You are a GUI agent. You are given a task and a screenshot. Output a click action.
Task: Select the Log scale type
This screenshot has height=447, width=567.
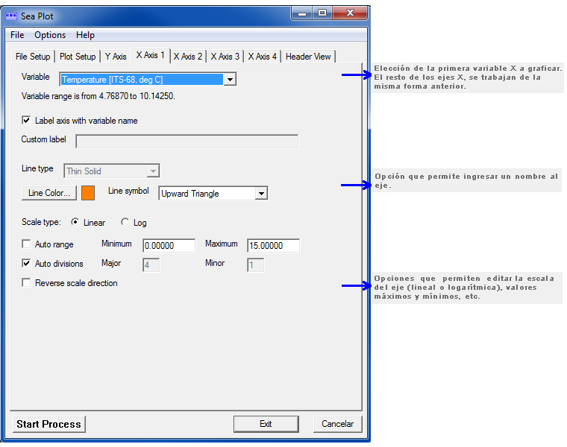(125, 223)
